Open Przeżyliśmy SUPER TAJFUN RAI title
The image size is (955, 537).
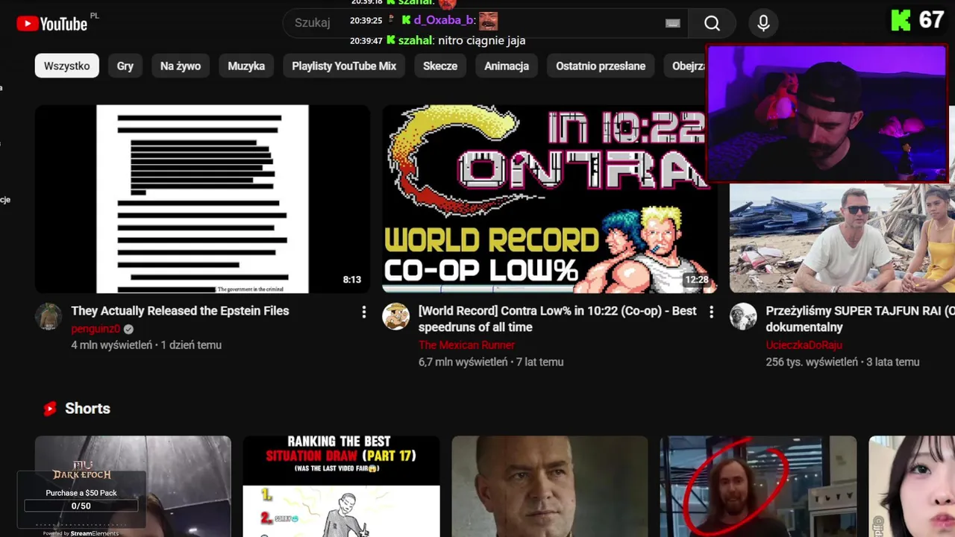[860, 319]
